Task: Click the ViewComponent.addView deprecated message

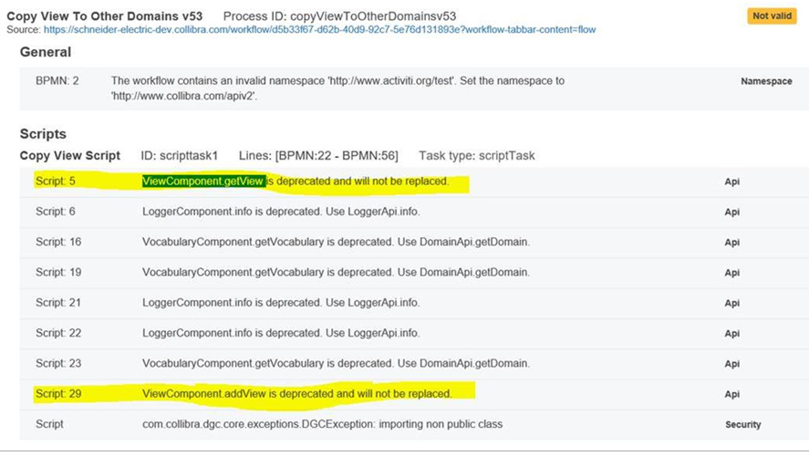Action: [296, 394]
